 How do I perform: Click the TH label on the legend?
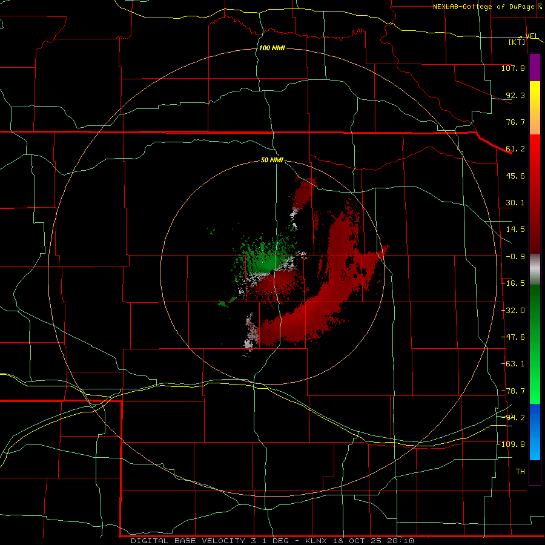[x=520, y=472]
